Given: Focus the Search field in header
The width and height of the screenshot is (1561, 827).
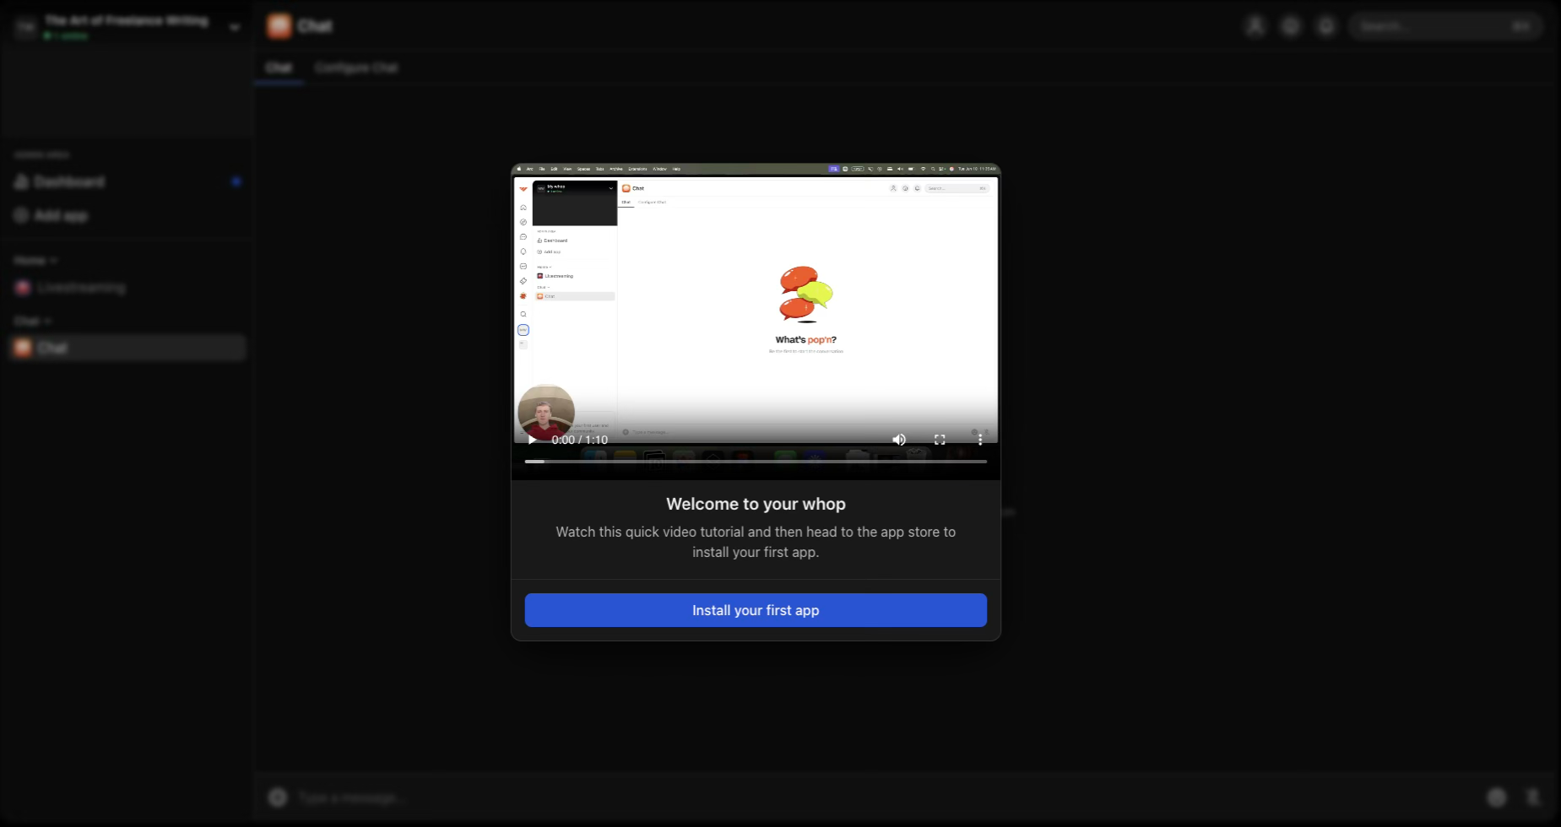Looking at the screenshot, I should 1435,26.
